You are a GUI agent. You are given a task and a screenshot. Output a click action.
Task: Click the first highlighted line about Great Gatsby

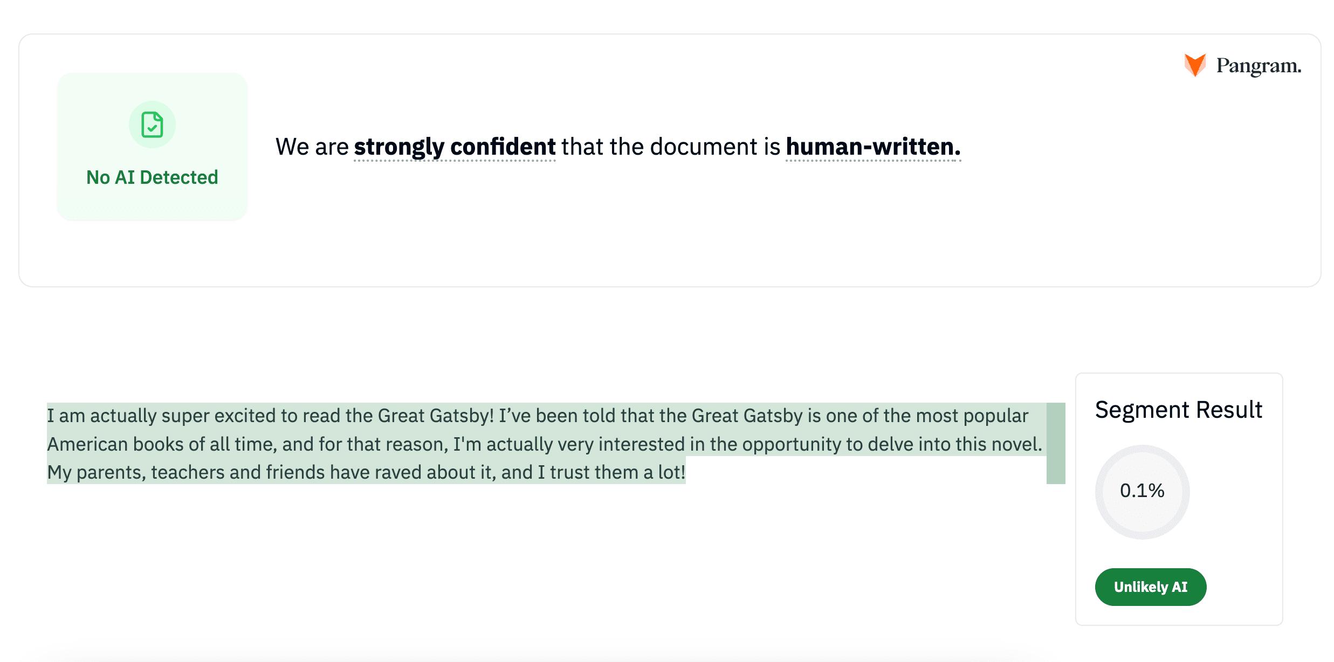pos(537,416)
